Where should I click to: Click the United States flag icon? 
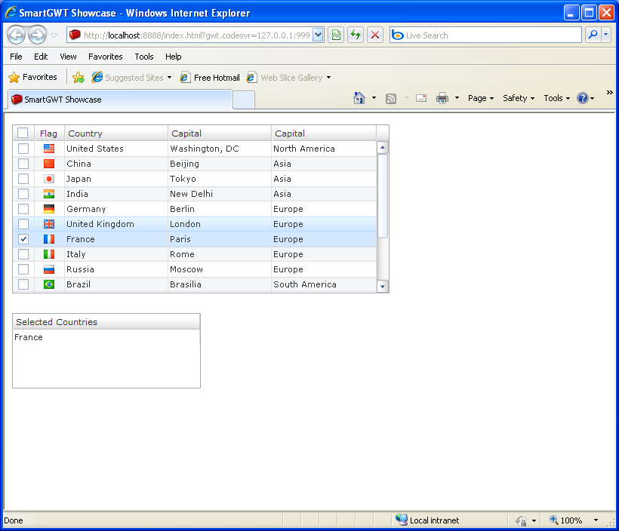(x=49, y=149)
